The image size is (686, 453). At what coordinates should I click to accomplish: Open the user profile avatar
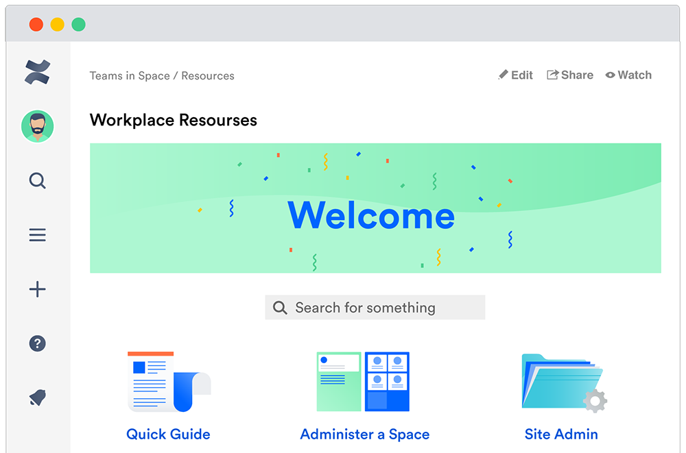coord(38,126)
